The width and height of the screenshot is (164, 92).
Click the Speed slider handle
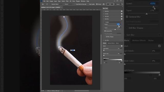tap(118, 26)
